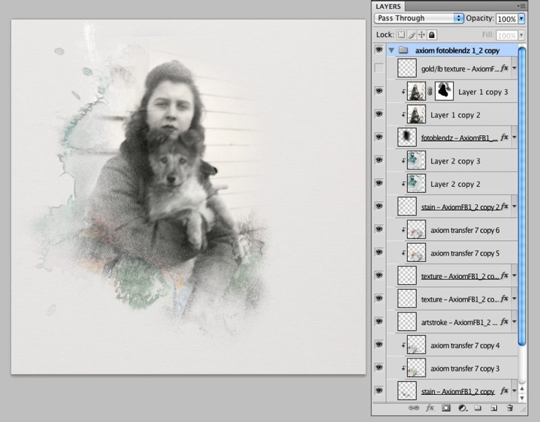Image resolution: width=540 pixels, height=422 pixels.
Task: Hide Layer 2 copy 3
Action: pyautogui.click(x=379, y=160)
